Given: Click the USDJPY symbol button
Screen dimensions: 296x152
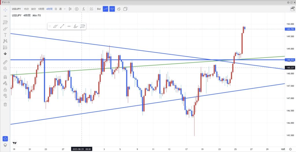Looking at the screenshot, I should pos(16,9).
